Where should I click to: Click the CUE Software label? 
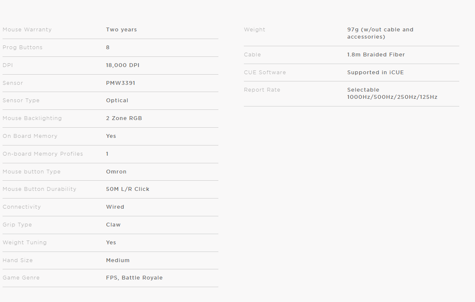pyautogui.click(x=265, y=73)
